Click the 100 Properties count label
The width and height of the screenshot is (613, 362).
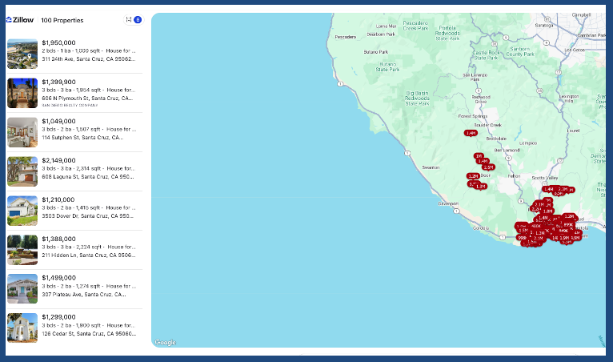[x=62, y=20]
